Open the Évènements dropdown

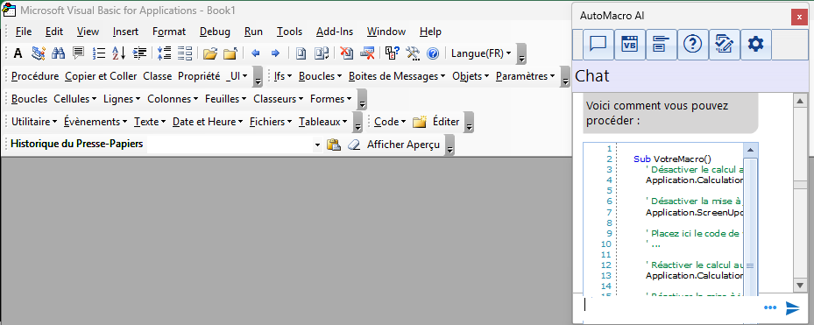96,122
